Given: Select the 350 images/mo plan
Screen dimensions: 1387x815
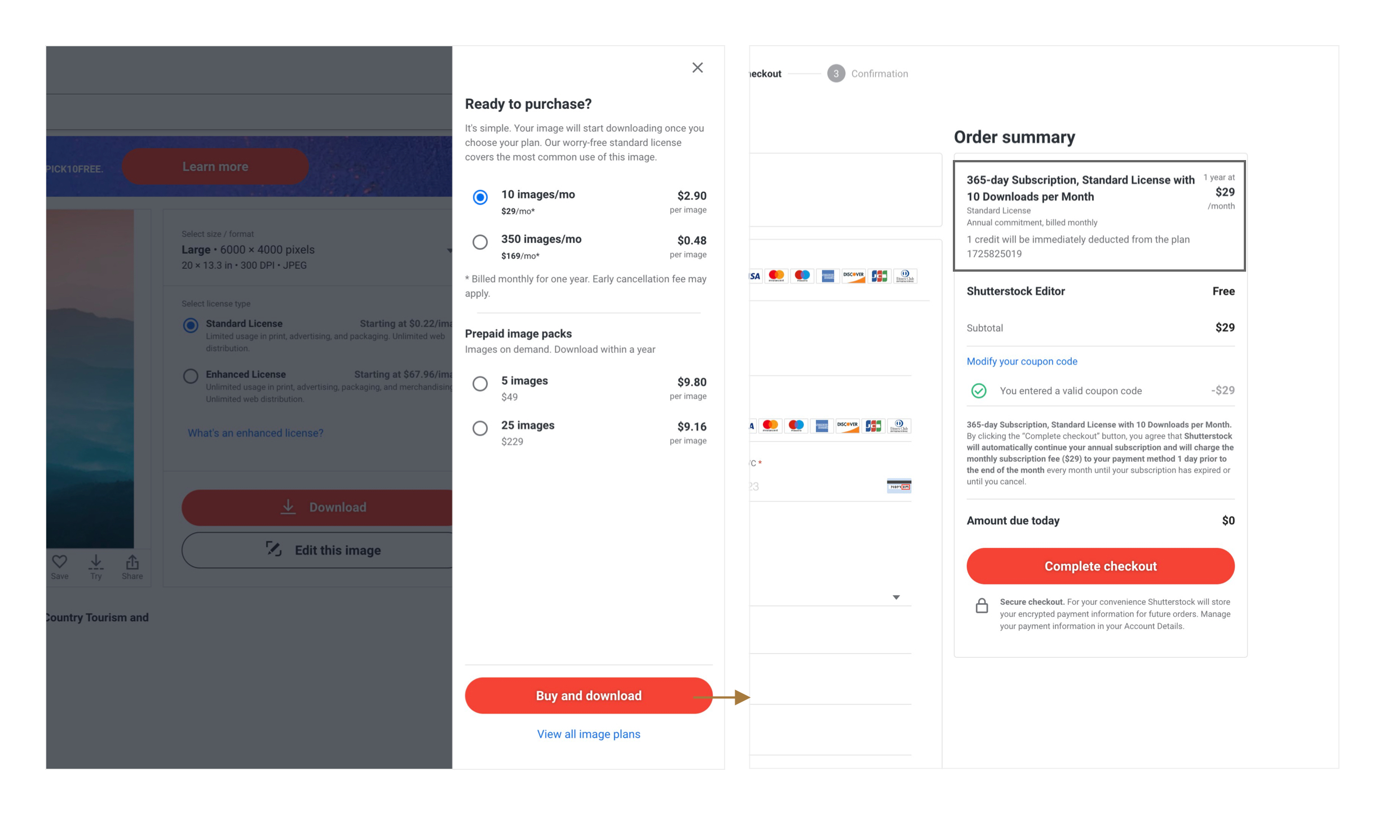Looking at the screenshot, I should pyautogui.click(x=480, y=242).
